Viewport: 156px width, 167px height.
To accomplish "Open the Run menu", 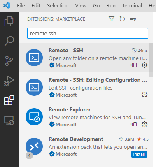I will (x=111, y=6).
